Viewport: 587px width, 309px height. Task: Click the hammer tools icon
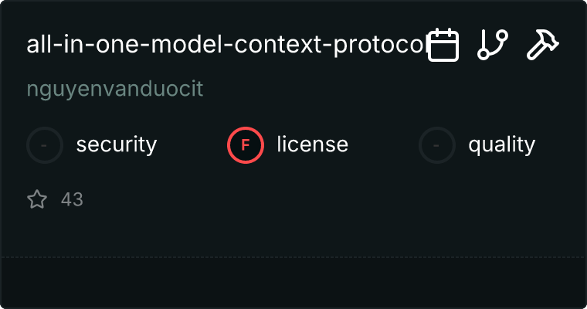[x=542, y=45]
